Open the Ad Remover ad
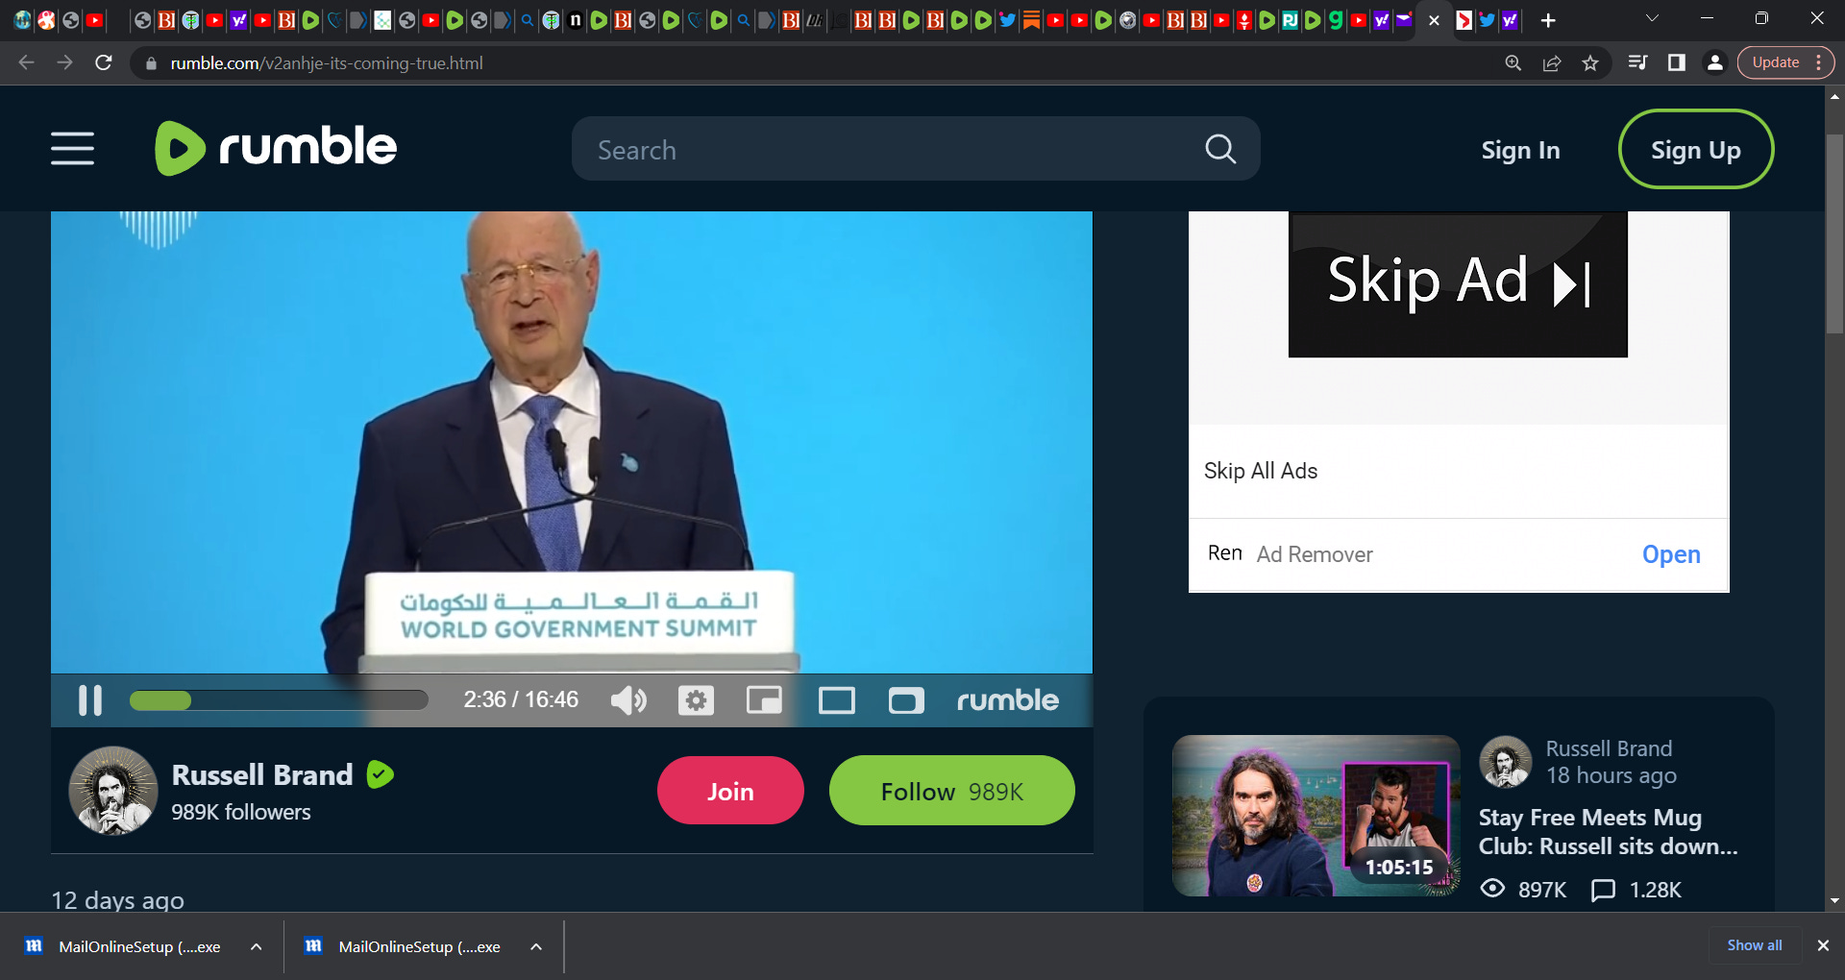The image size is (1845, 980). pos(1671,554)
